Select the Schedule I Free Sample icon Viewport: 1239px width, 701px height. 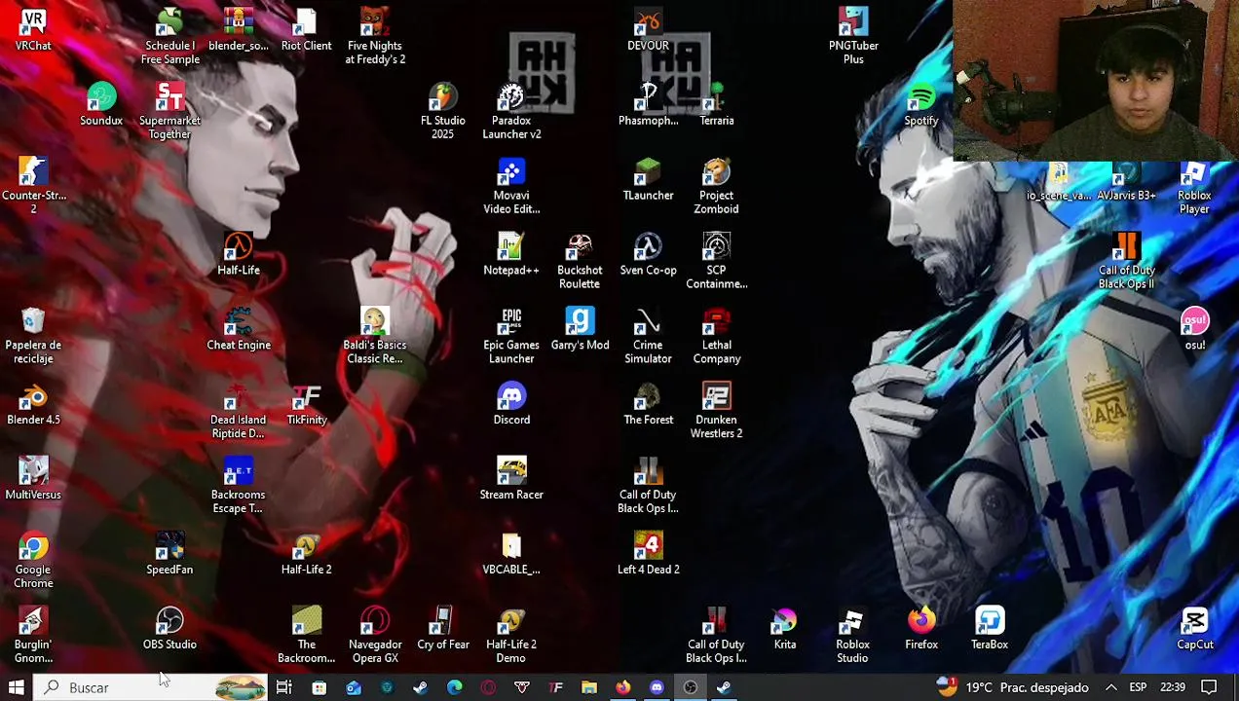169,37
